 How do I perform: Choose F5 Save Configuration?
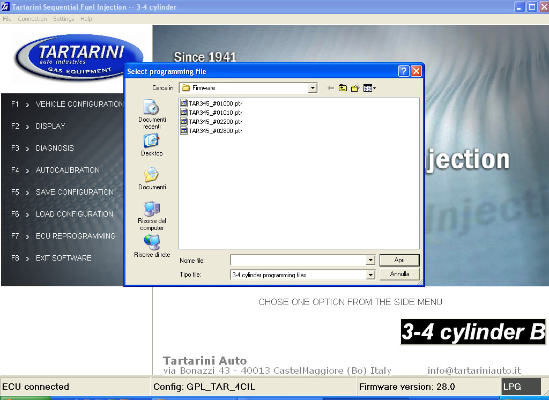[62, 192]
